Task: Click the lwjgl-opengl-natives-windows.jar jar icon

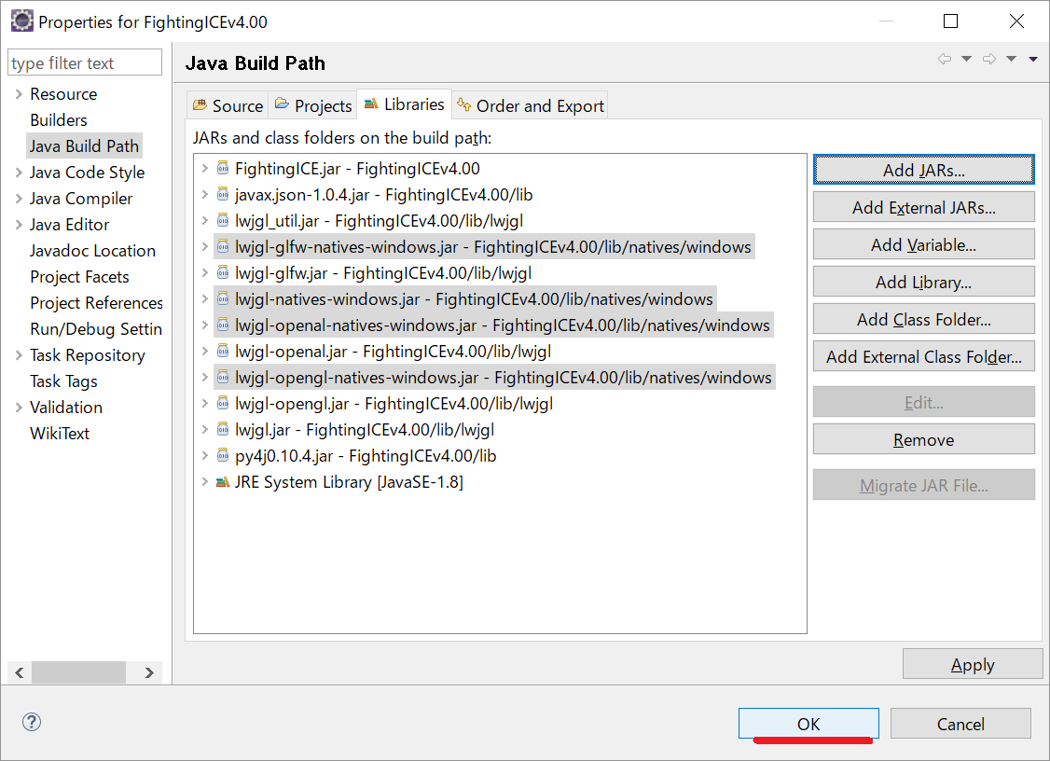Action: click(223, 378)
